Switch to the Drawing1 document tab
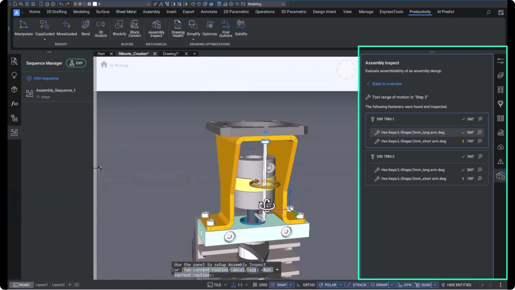 tap(170, 54)
